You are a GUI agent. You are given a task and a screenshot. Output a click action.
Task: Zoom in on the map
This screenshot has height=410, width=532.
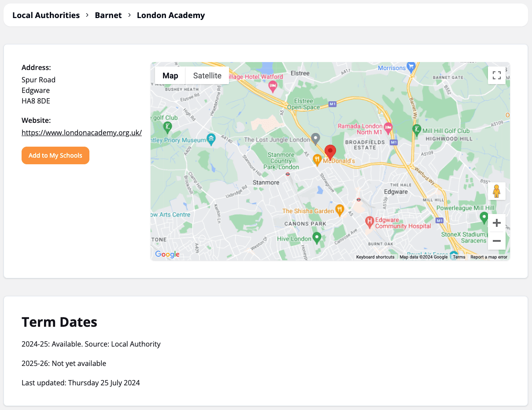[496, 223]
